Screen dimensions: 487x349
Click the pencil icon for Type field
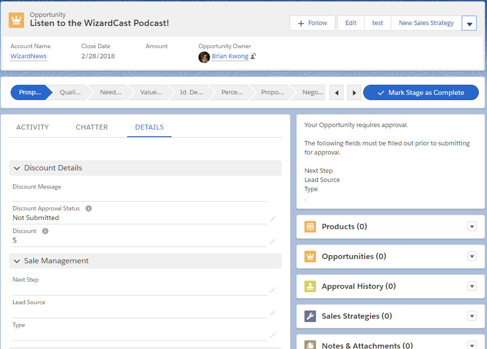coord(272,336)
